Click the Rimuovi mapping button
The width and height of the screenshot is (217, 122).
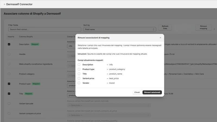point(203,27)
